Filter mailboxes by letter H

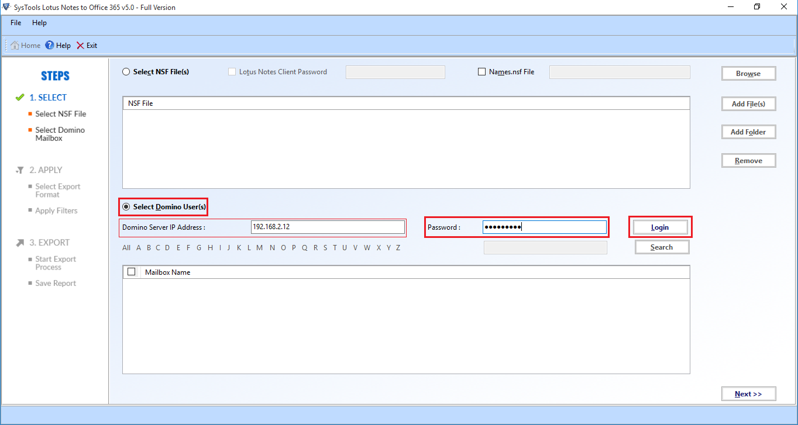[210, 248]
